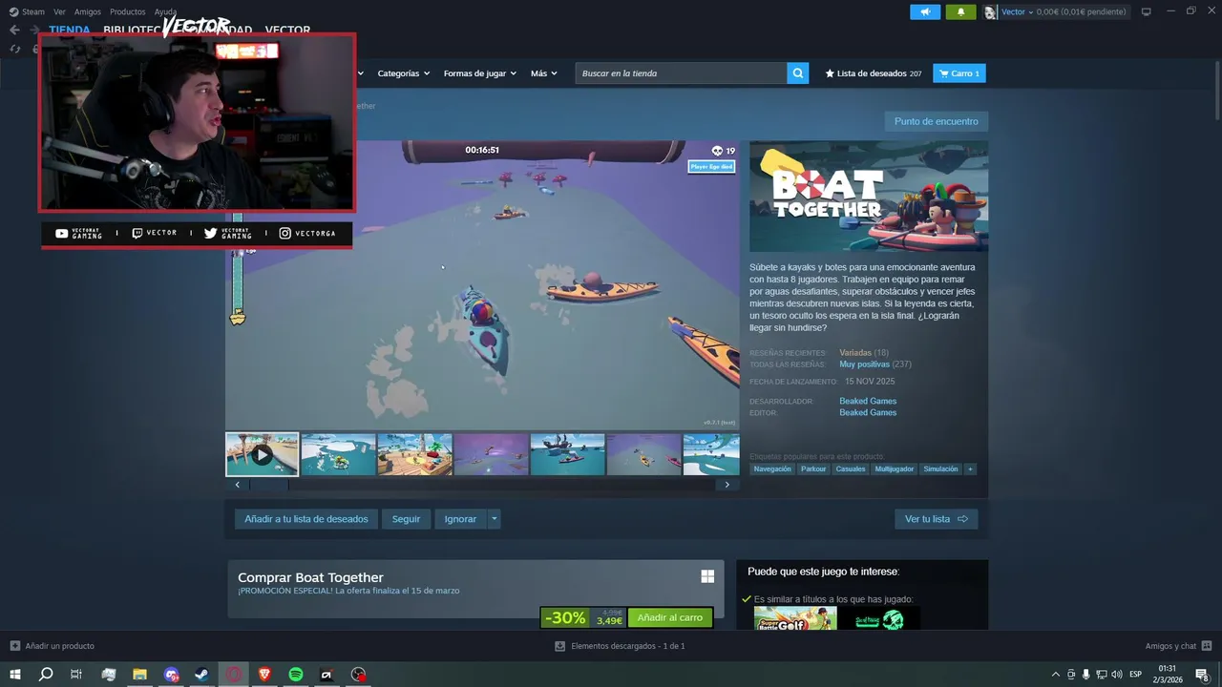Click Ver tu lista button
The width and height of the screenshot is (1222, 687).
click(x=937, y=519)
